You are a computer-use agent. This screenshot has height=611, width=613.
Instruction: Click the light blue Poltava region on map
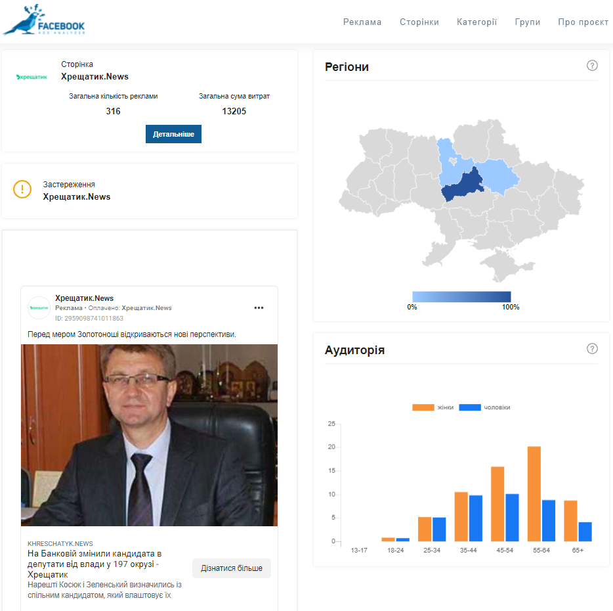click(498, 176)
